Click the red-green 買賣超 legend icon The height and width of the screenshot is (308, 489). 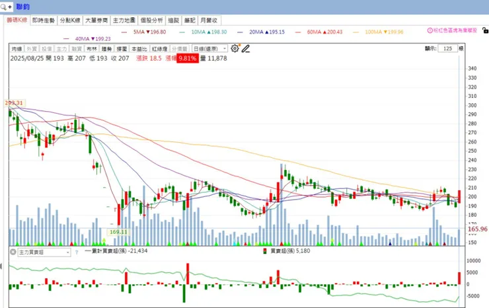click(x=265, y=251)
